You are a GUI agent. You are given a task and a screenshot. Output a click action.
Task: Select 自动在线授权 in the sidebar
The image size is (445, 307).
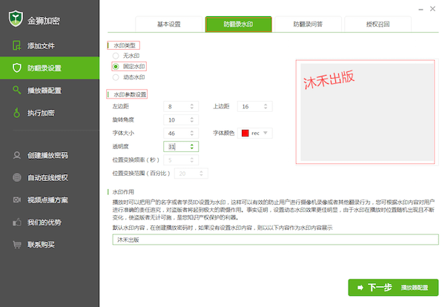[x=50, y=178]
